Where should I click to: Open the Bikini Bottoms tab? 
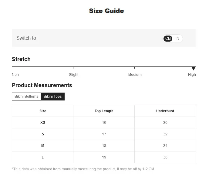coord(26,97)
